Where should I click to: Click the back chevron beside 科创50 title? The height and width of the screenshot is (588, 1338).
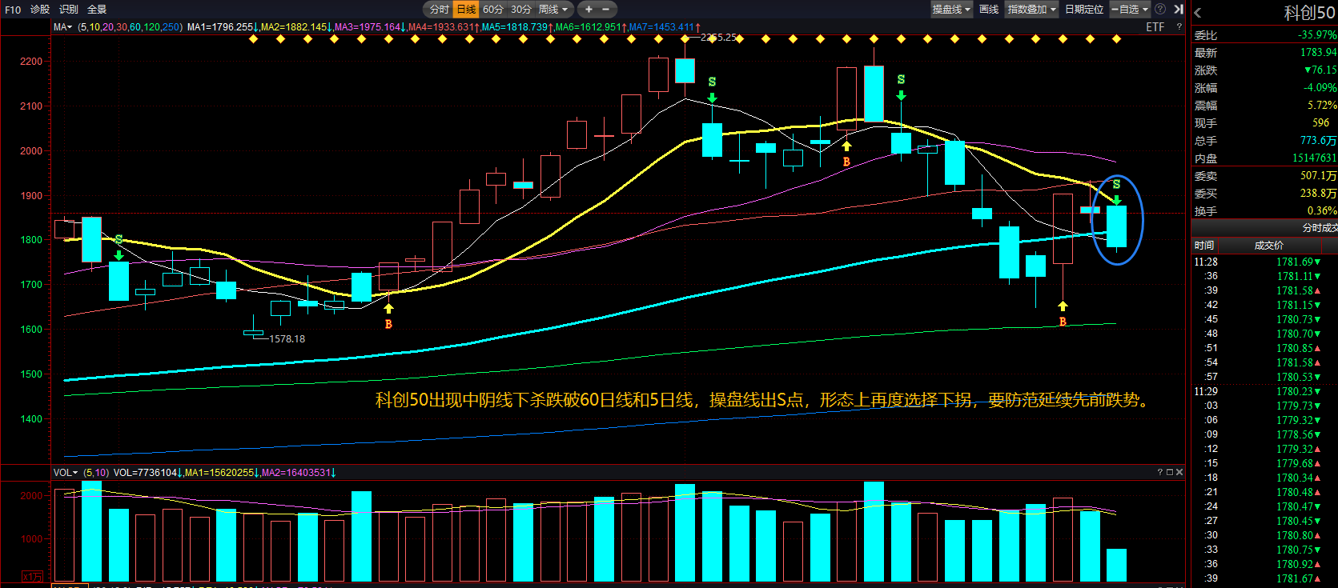(x=1198, y=13)
